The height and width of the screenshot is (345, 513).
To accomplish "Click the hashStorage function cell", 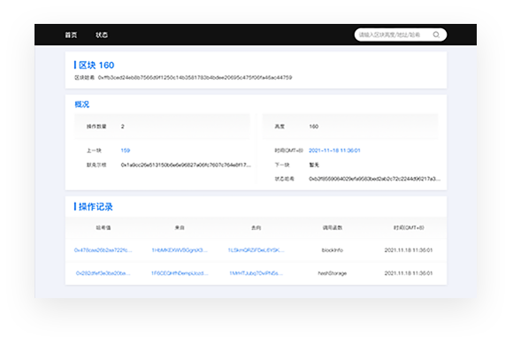I will coord(332,273).
